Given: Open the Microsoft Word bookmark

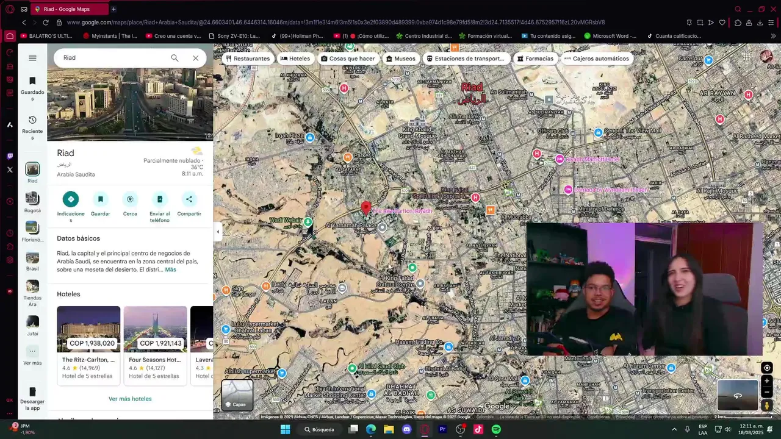Looking at the screenshot, I should coord(610,36).
